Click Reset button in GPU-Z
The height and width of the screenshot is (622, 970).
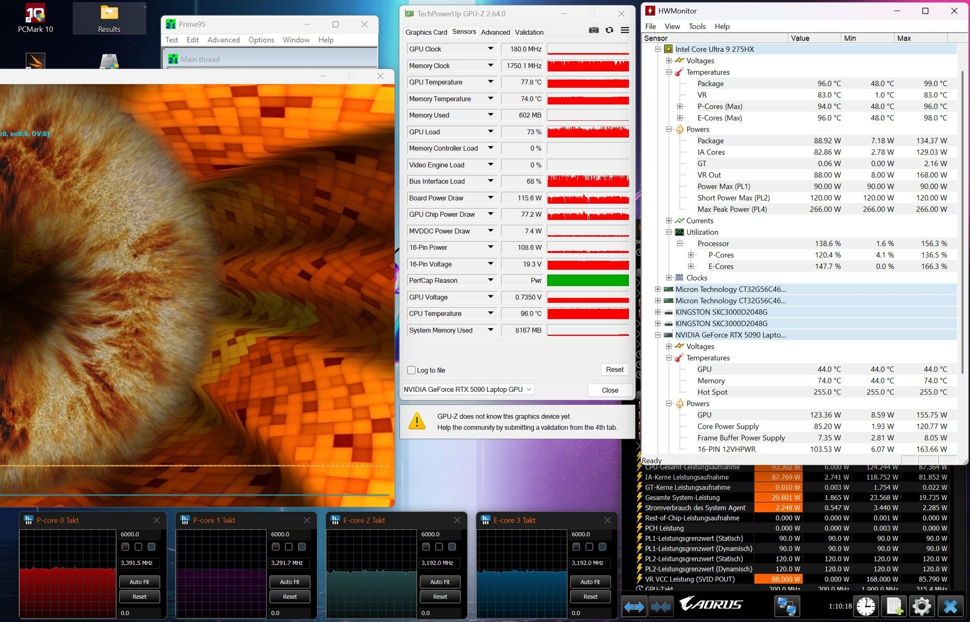[x=615, y=370]
